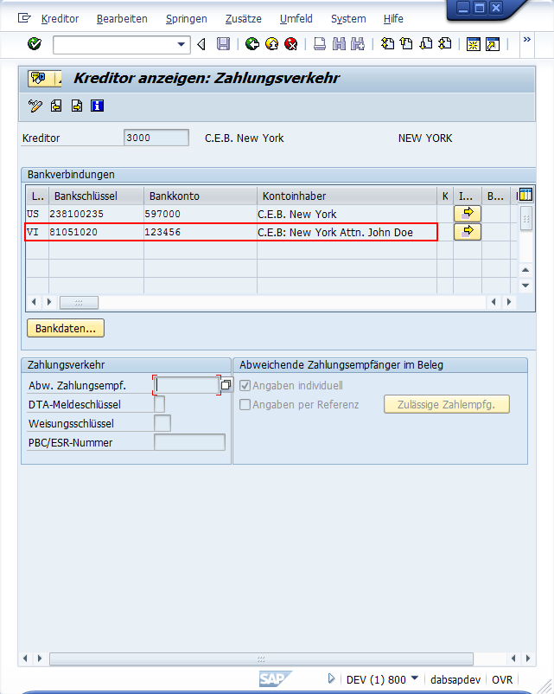Image resolution: width=554 pixels, height=694 pixels.
Task: Click table vertical scroll down arrow
Action: (525, 286)
